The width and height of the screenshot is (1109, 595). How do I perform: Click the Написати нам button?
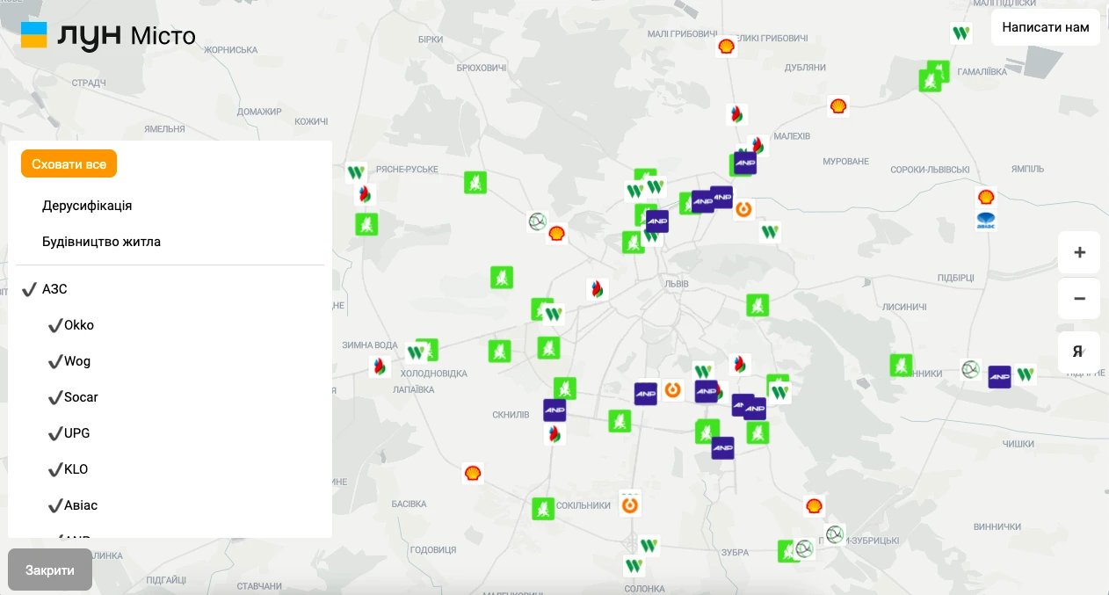click(1045, 27)
